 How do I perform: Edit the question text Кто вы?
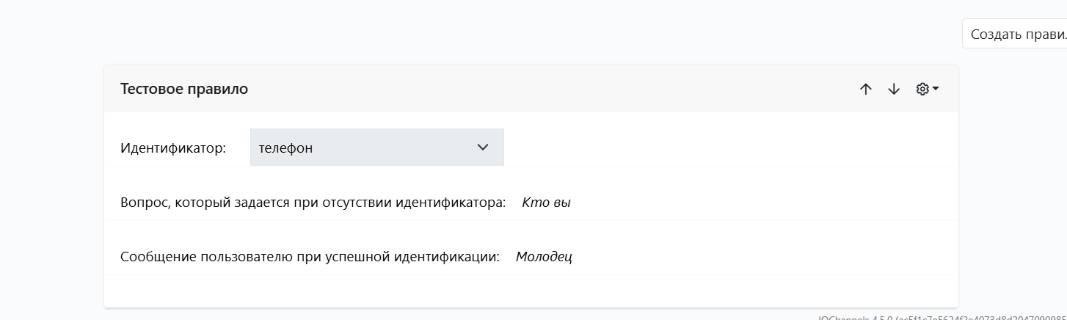pyautogui.click(x=546, y=203)
